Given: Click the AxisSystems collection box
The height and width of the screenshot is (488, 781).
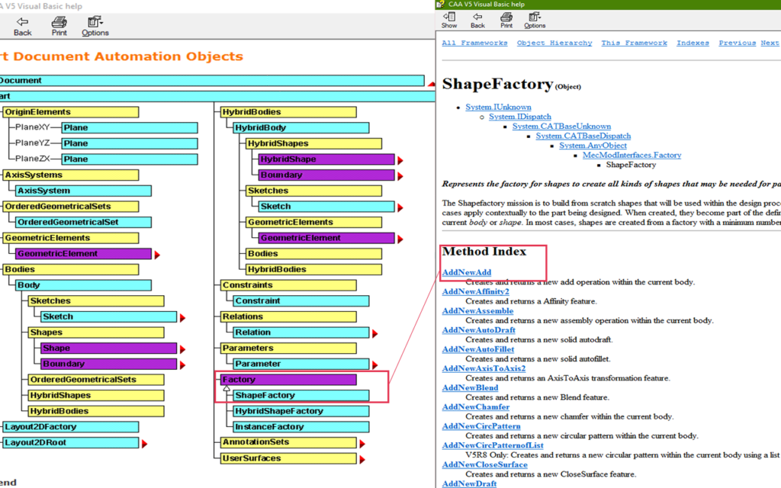Looking at the screenshot, I should pos(71,175).
